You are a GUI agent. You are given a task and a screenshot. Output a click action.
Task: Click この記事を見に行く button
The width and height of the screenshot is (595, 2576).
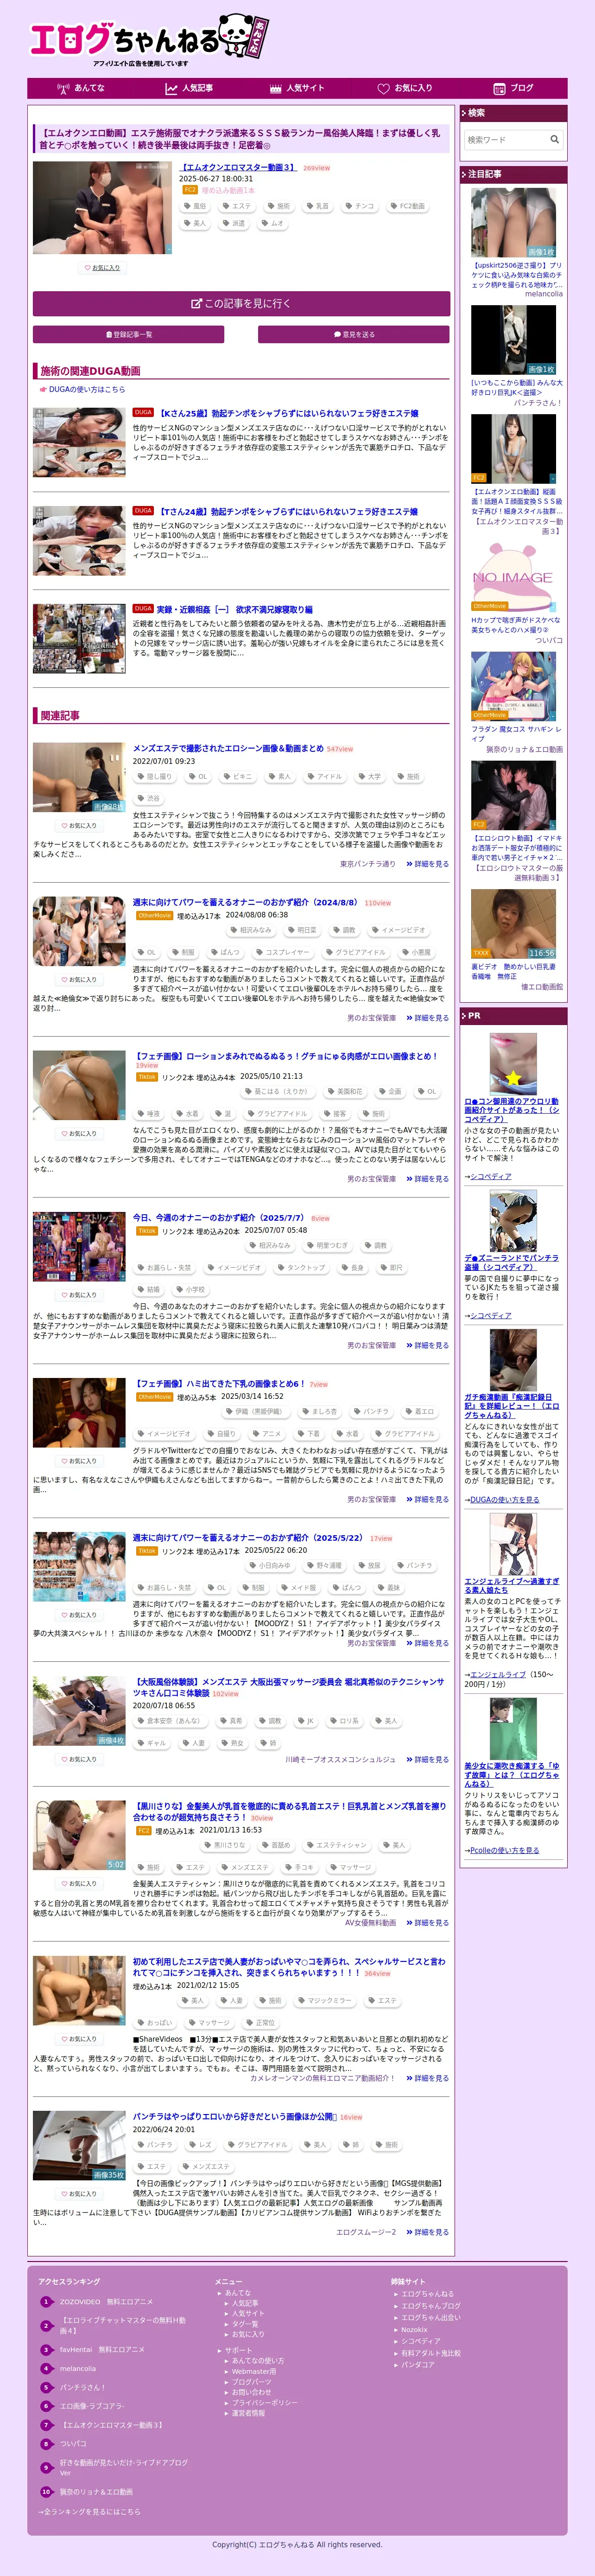pyautogui.click(x=241, y=303)
